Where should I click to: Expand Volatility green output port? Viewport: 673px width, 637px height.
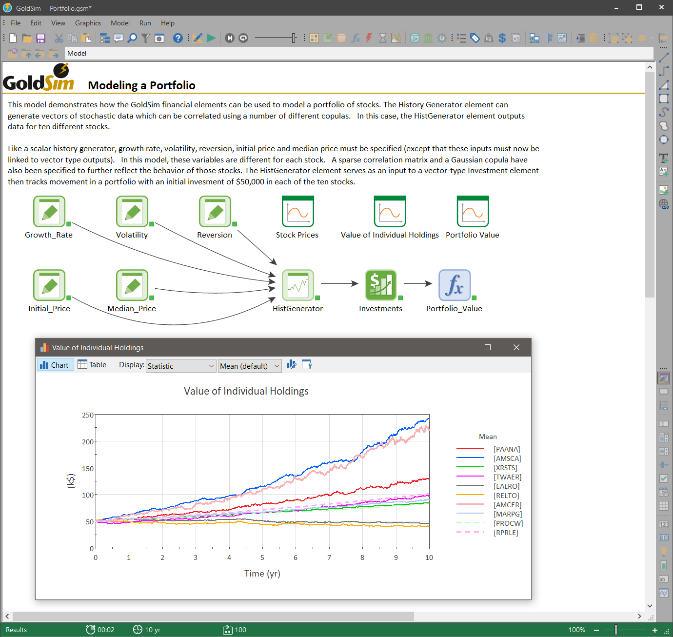tap(152, 224)
